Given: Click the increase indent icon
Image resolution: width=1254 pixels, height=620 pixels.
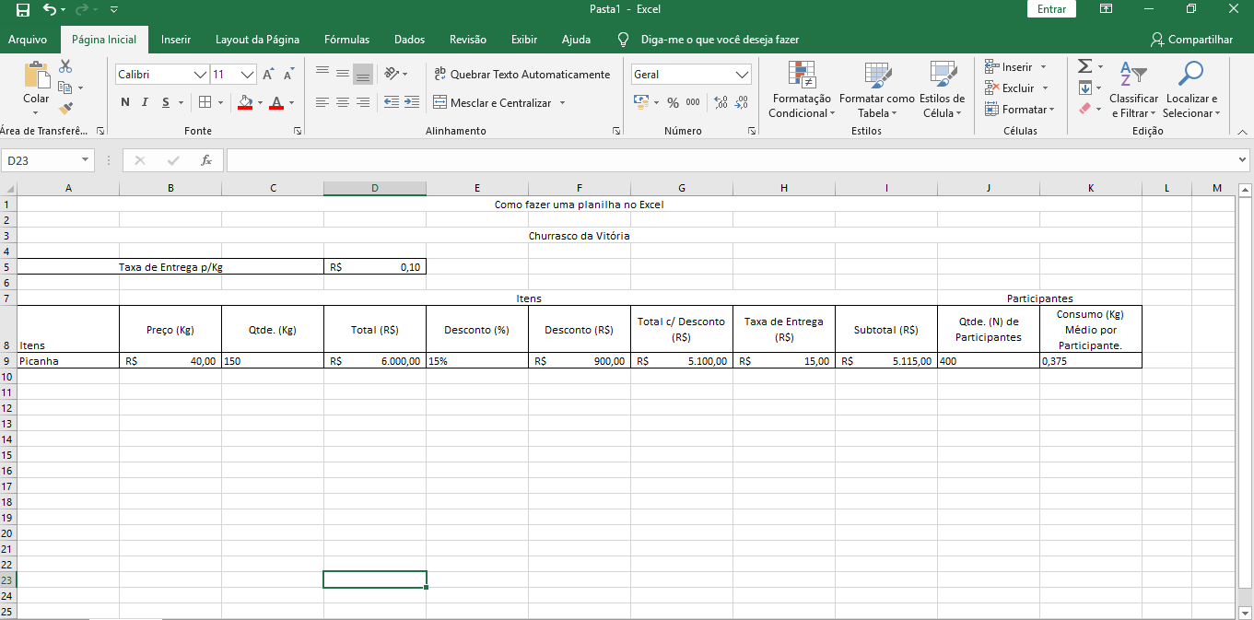Looking at the screenshot, I should pos(412,102).
